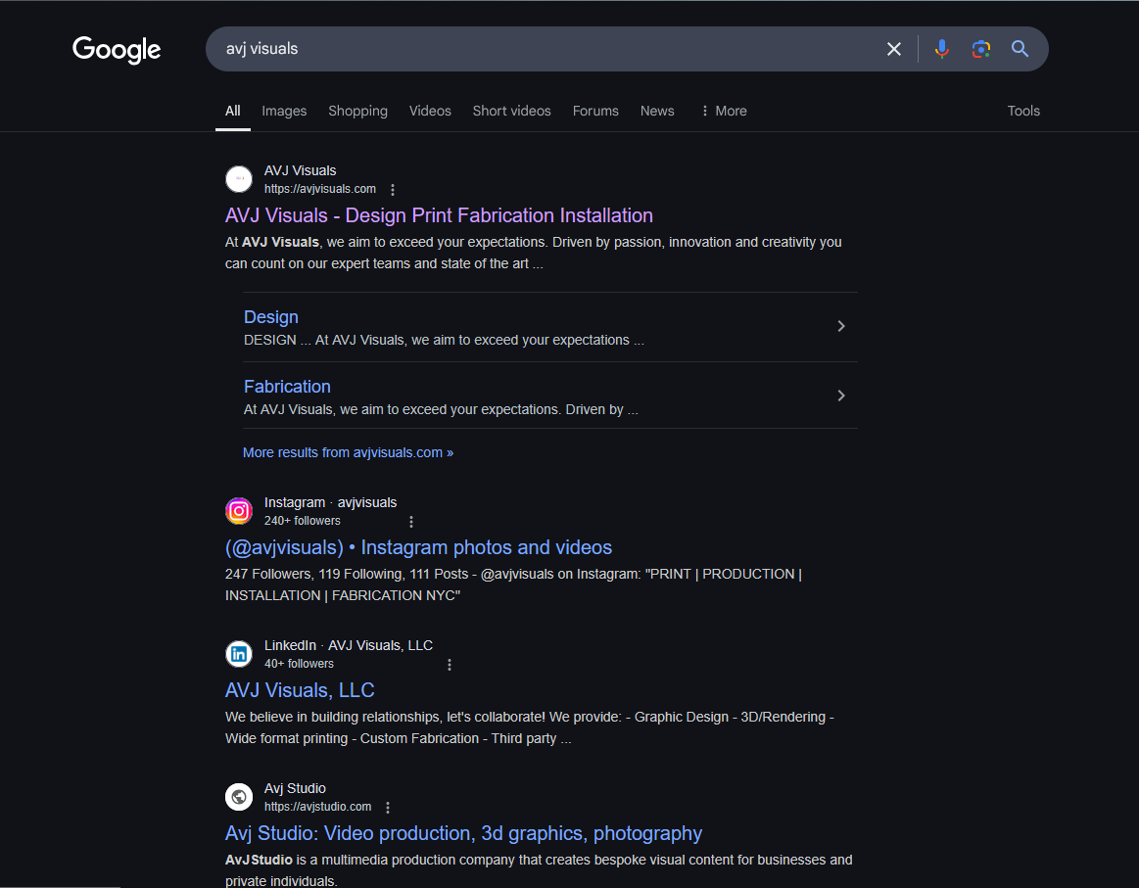The image size is (1139, 888).
Task: Open the @avjvisuals Instagram photos result
Action: [x=418, y=547]
